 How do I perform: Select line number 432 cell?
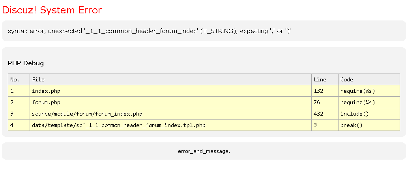click(318, 114)
